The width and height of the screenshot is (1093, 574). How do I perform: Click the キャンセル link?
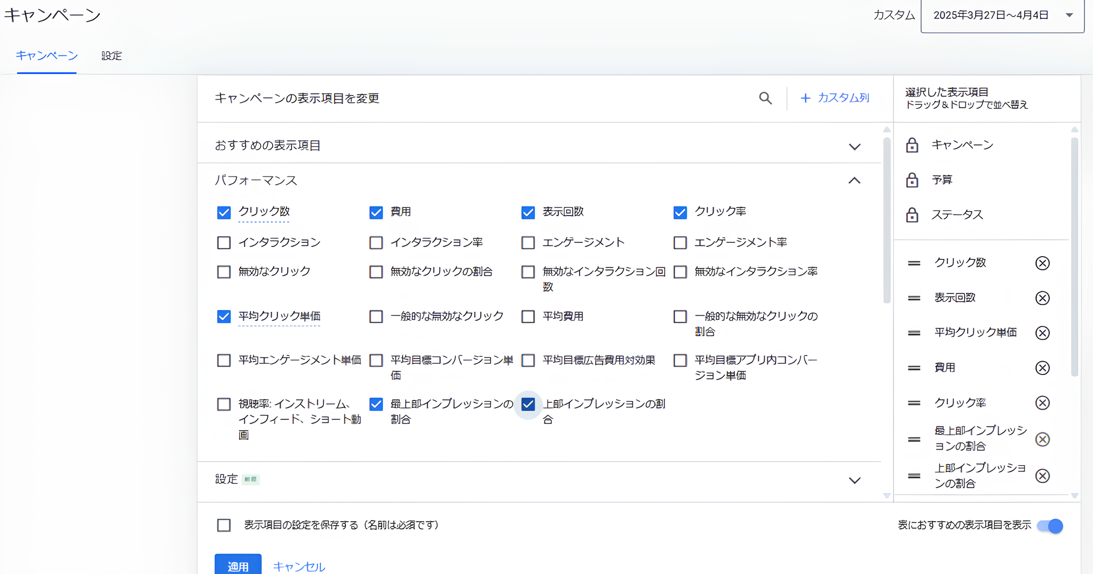click(x=299, y=566)
